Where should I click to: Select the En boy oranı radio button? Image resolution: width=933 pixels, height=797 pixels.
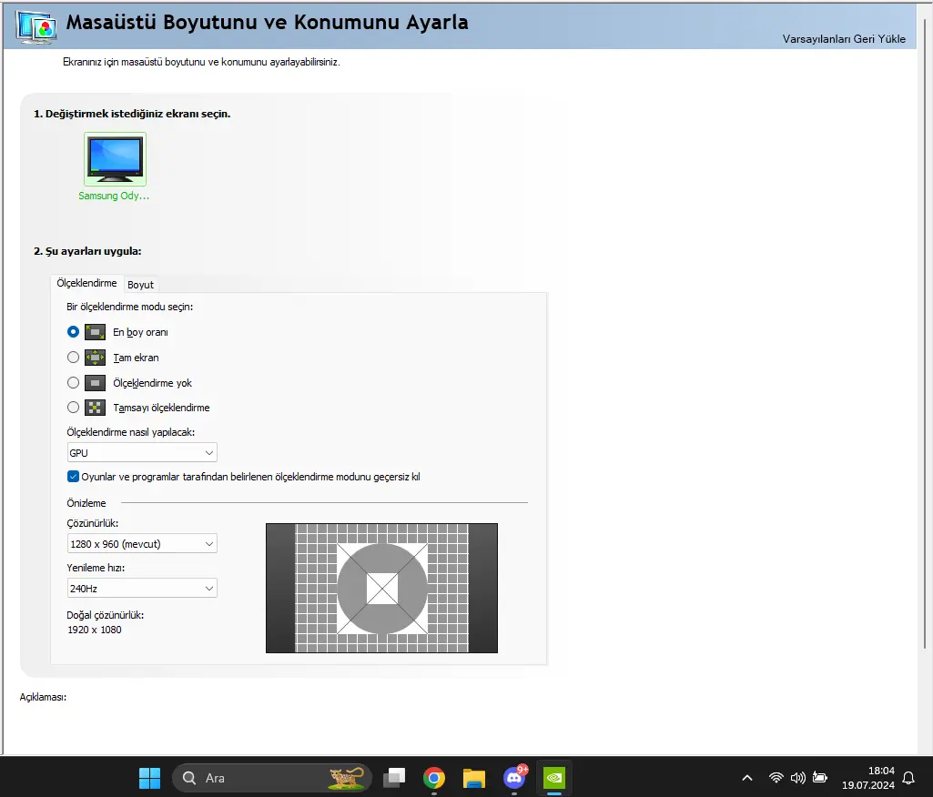(x=73, y=332)
